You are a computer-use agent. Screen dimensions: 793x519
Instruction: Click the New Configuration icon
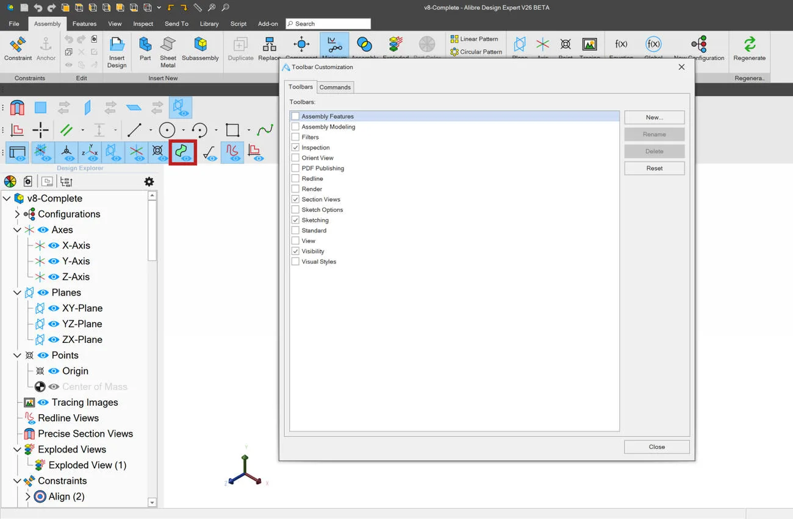pyautogui.click(x=698, y=49)
